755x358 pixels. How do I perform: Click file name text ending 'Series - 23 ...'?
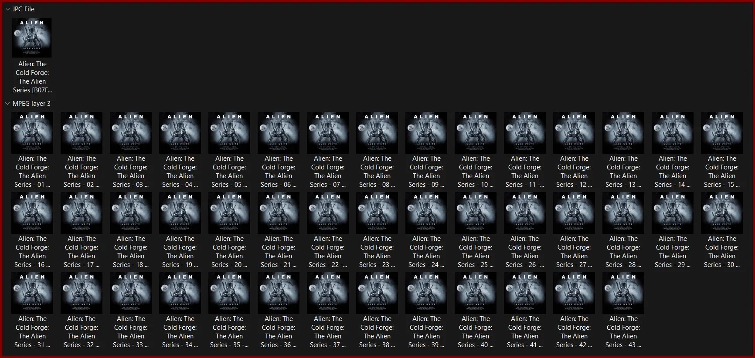[x=377, y=252]
